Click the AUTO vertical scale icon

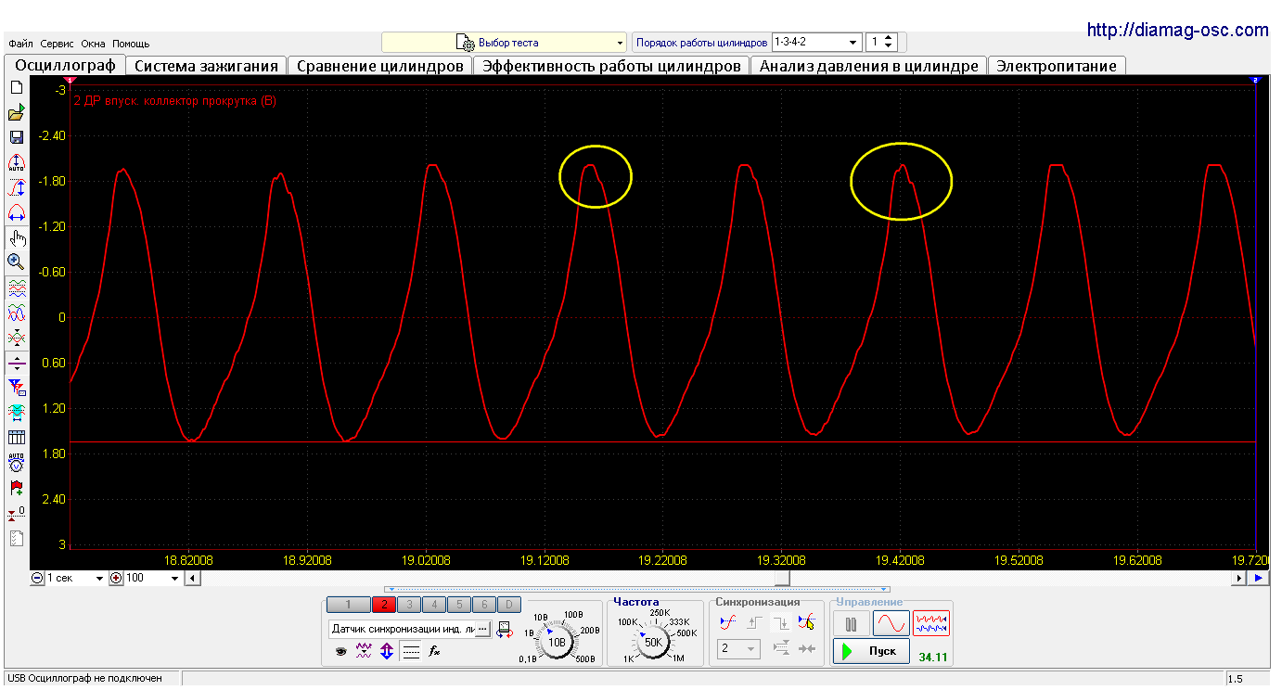16,162
